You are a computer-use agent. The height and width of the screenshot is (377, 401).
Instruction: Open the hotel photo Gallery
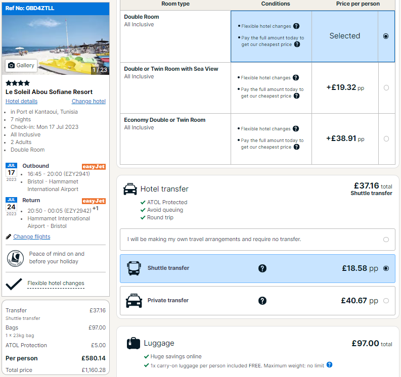click(x=21, y=65)
